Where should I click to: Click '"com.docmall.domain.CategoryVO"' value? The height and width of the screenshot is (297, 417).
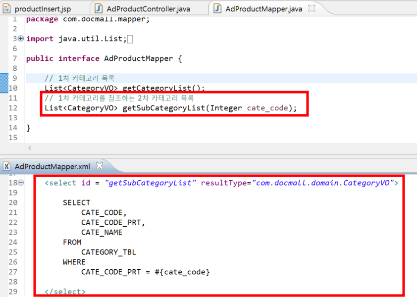323,183
